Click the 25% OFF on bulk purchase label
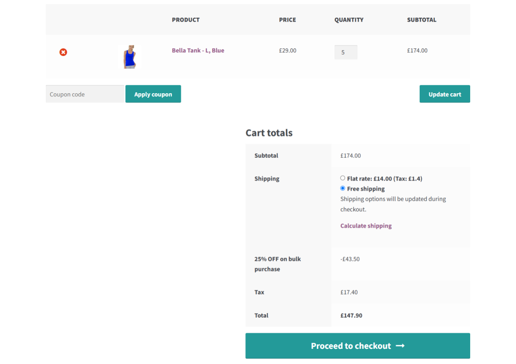This screenshot has width=516, height=364. tap(278, 264)
